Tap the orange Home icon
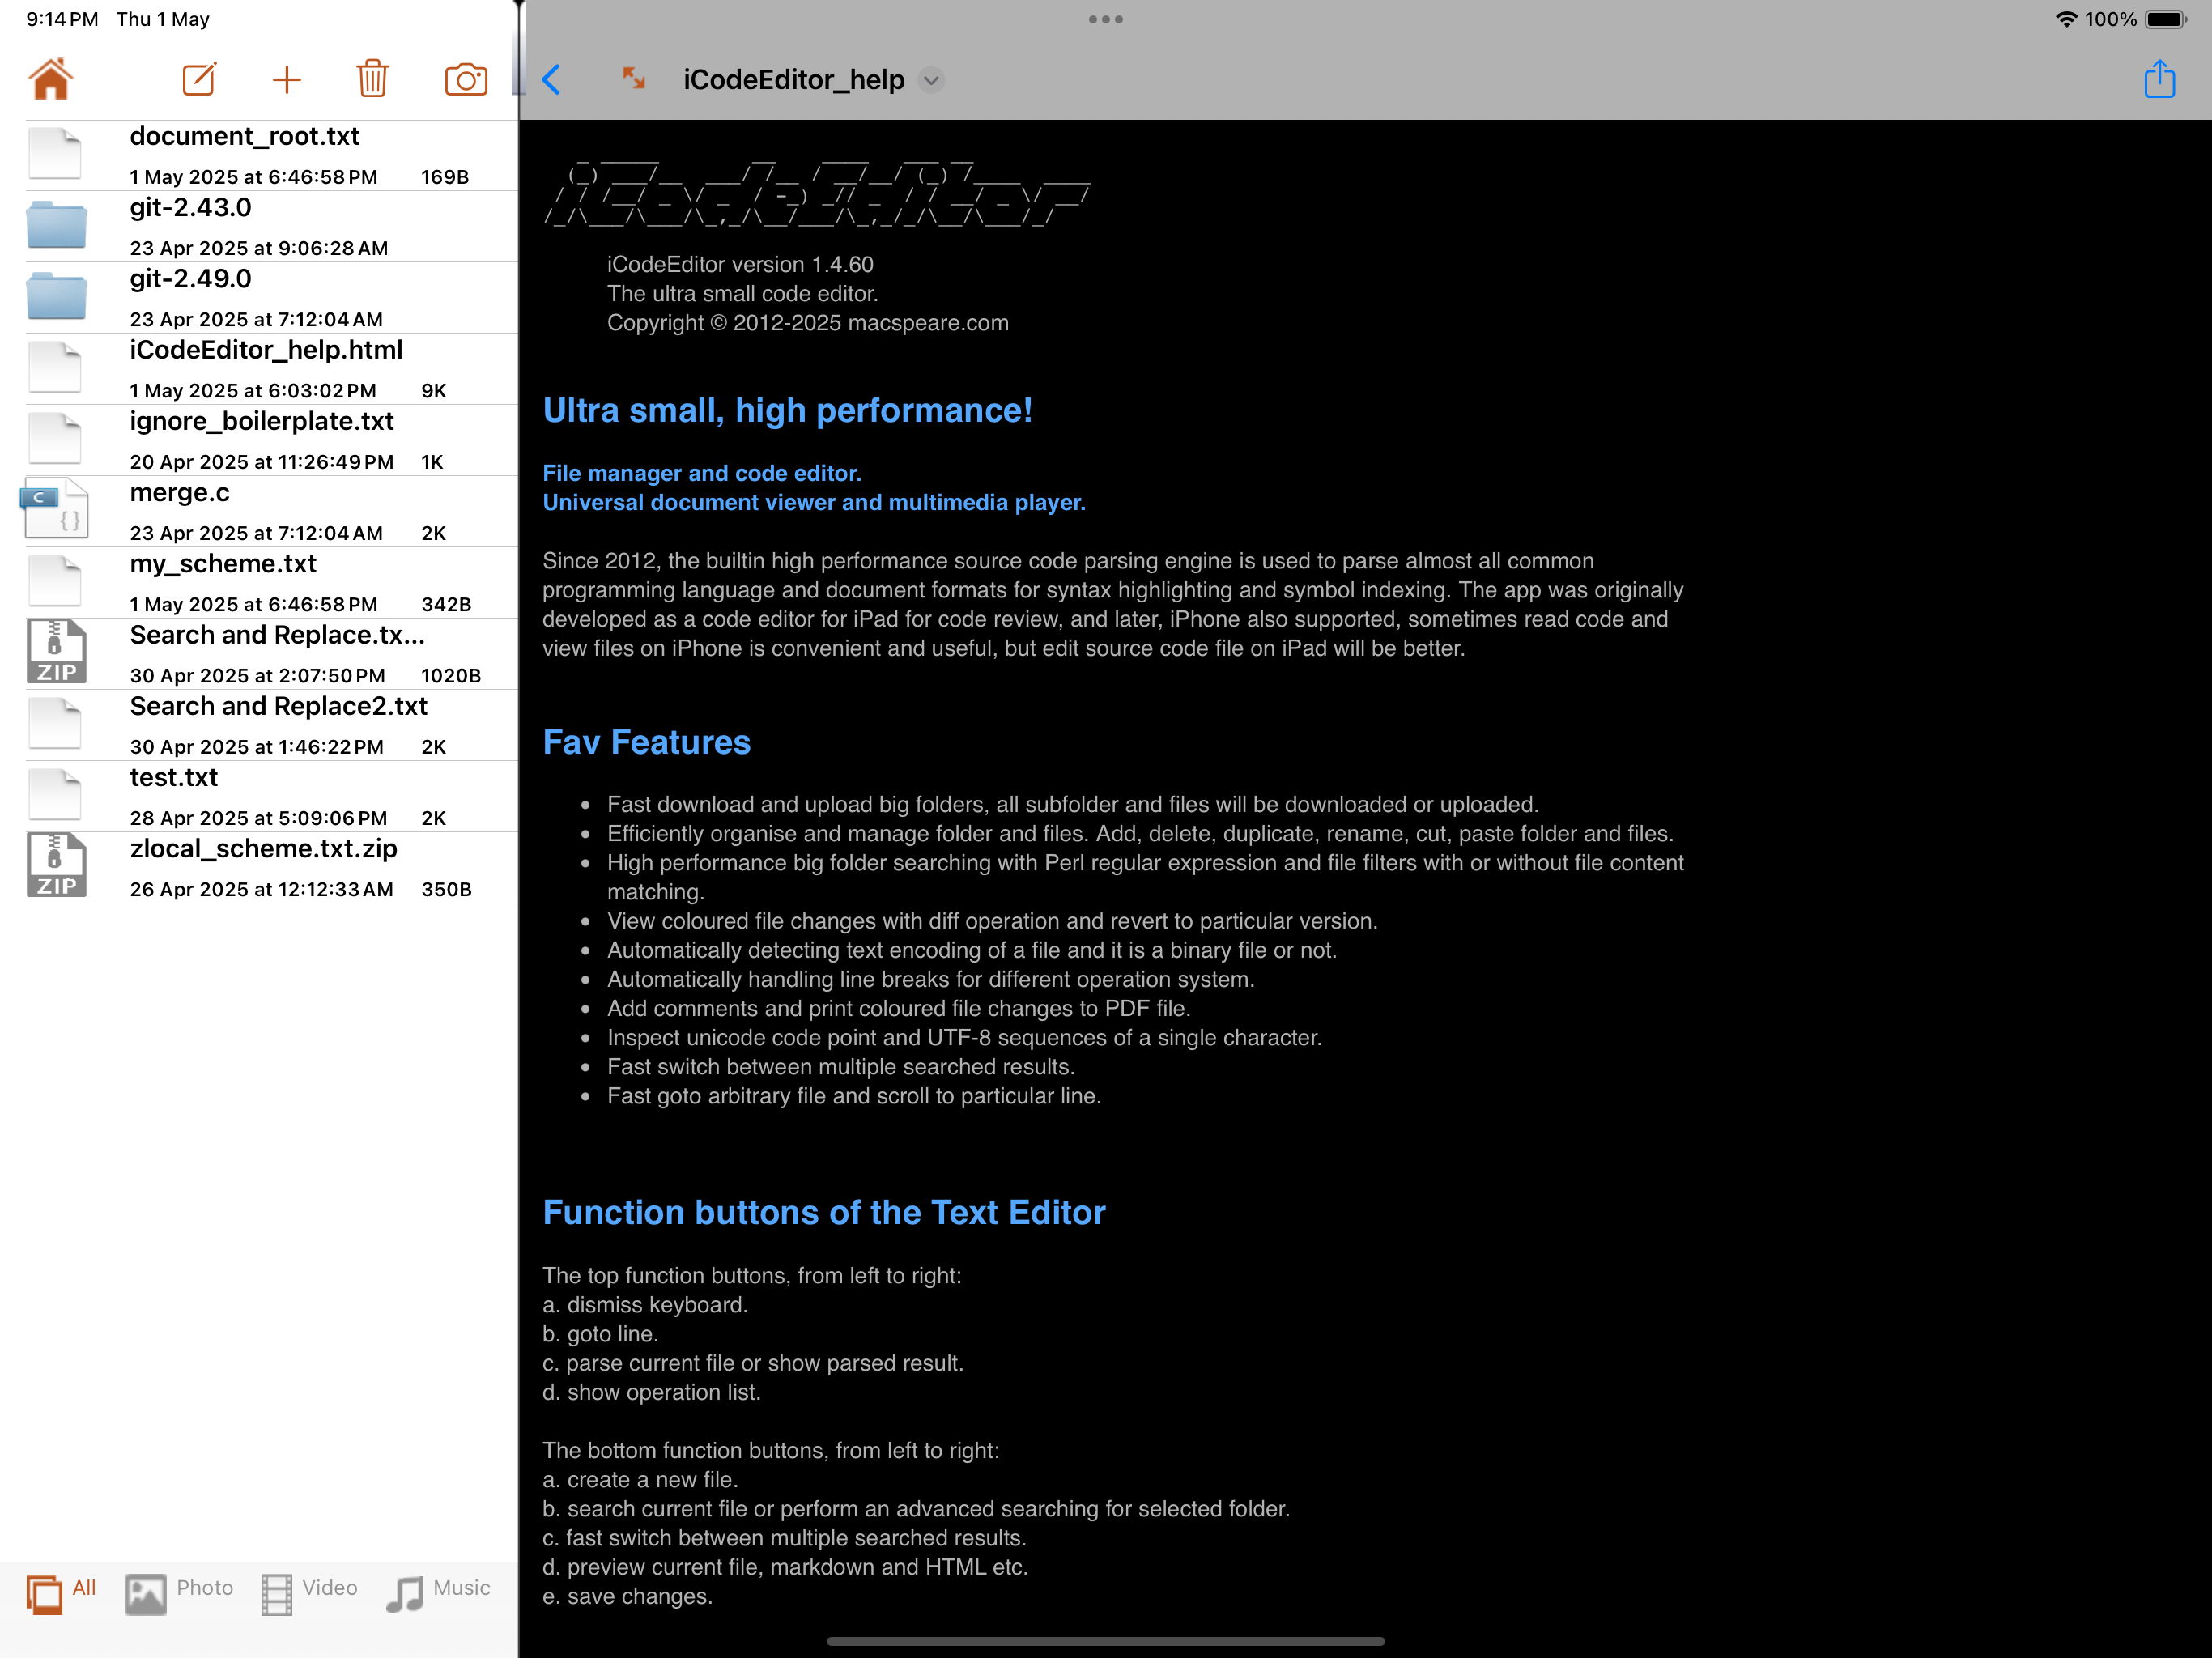2212x1658 pixels. point(50,79)
